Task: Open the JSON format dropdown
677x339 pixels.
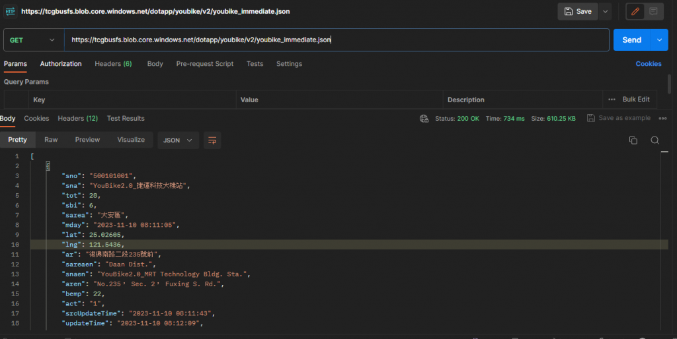Action: [x=178, y=140]
